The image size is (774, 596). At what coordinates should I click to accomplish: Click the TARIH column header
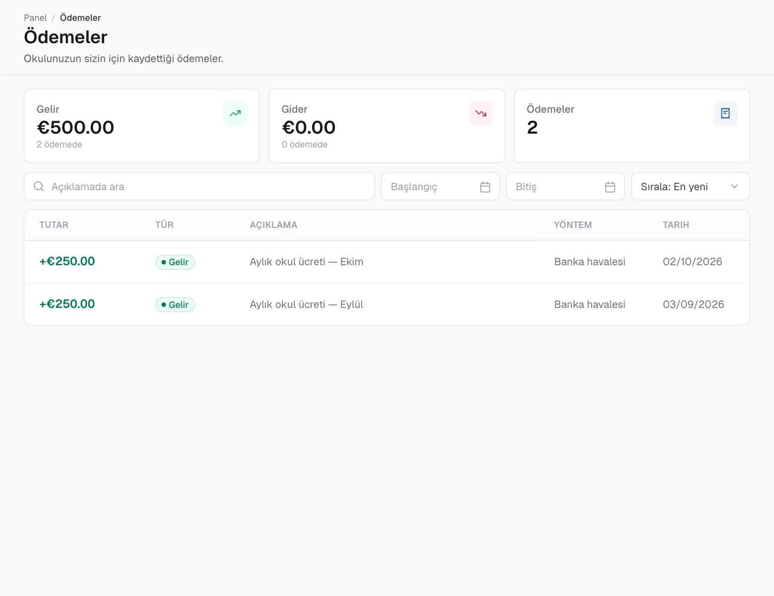[676, 225]
